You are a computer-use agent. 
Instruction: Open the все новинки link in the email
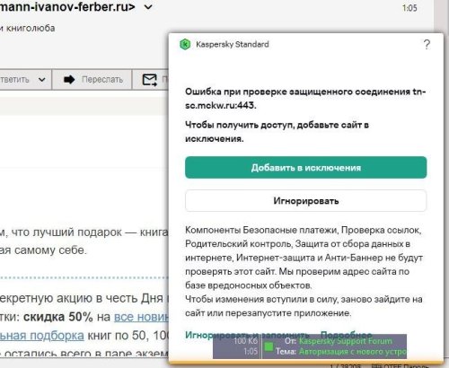(x=141, y=317)
